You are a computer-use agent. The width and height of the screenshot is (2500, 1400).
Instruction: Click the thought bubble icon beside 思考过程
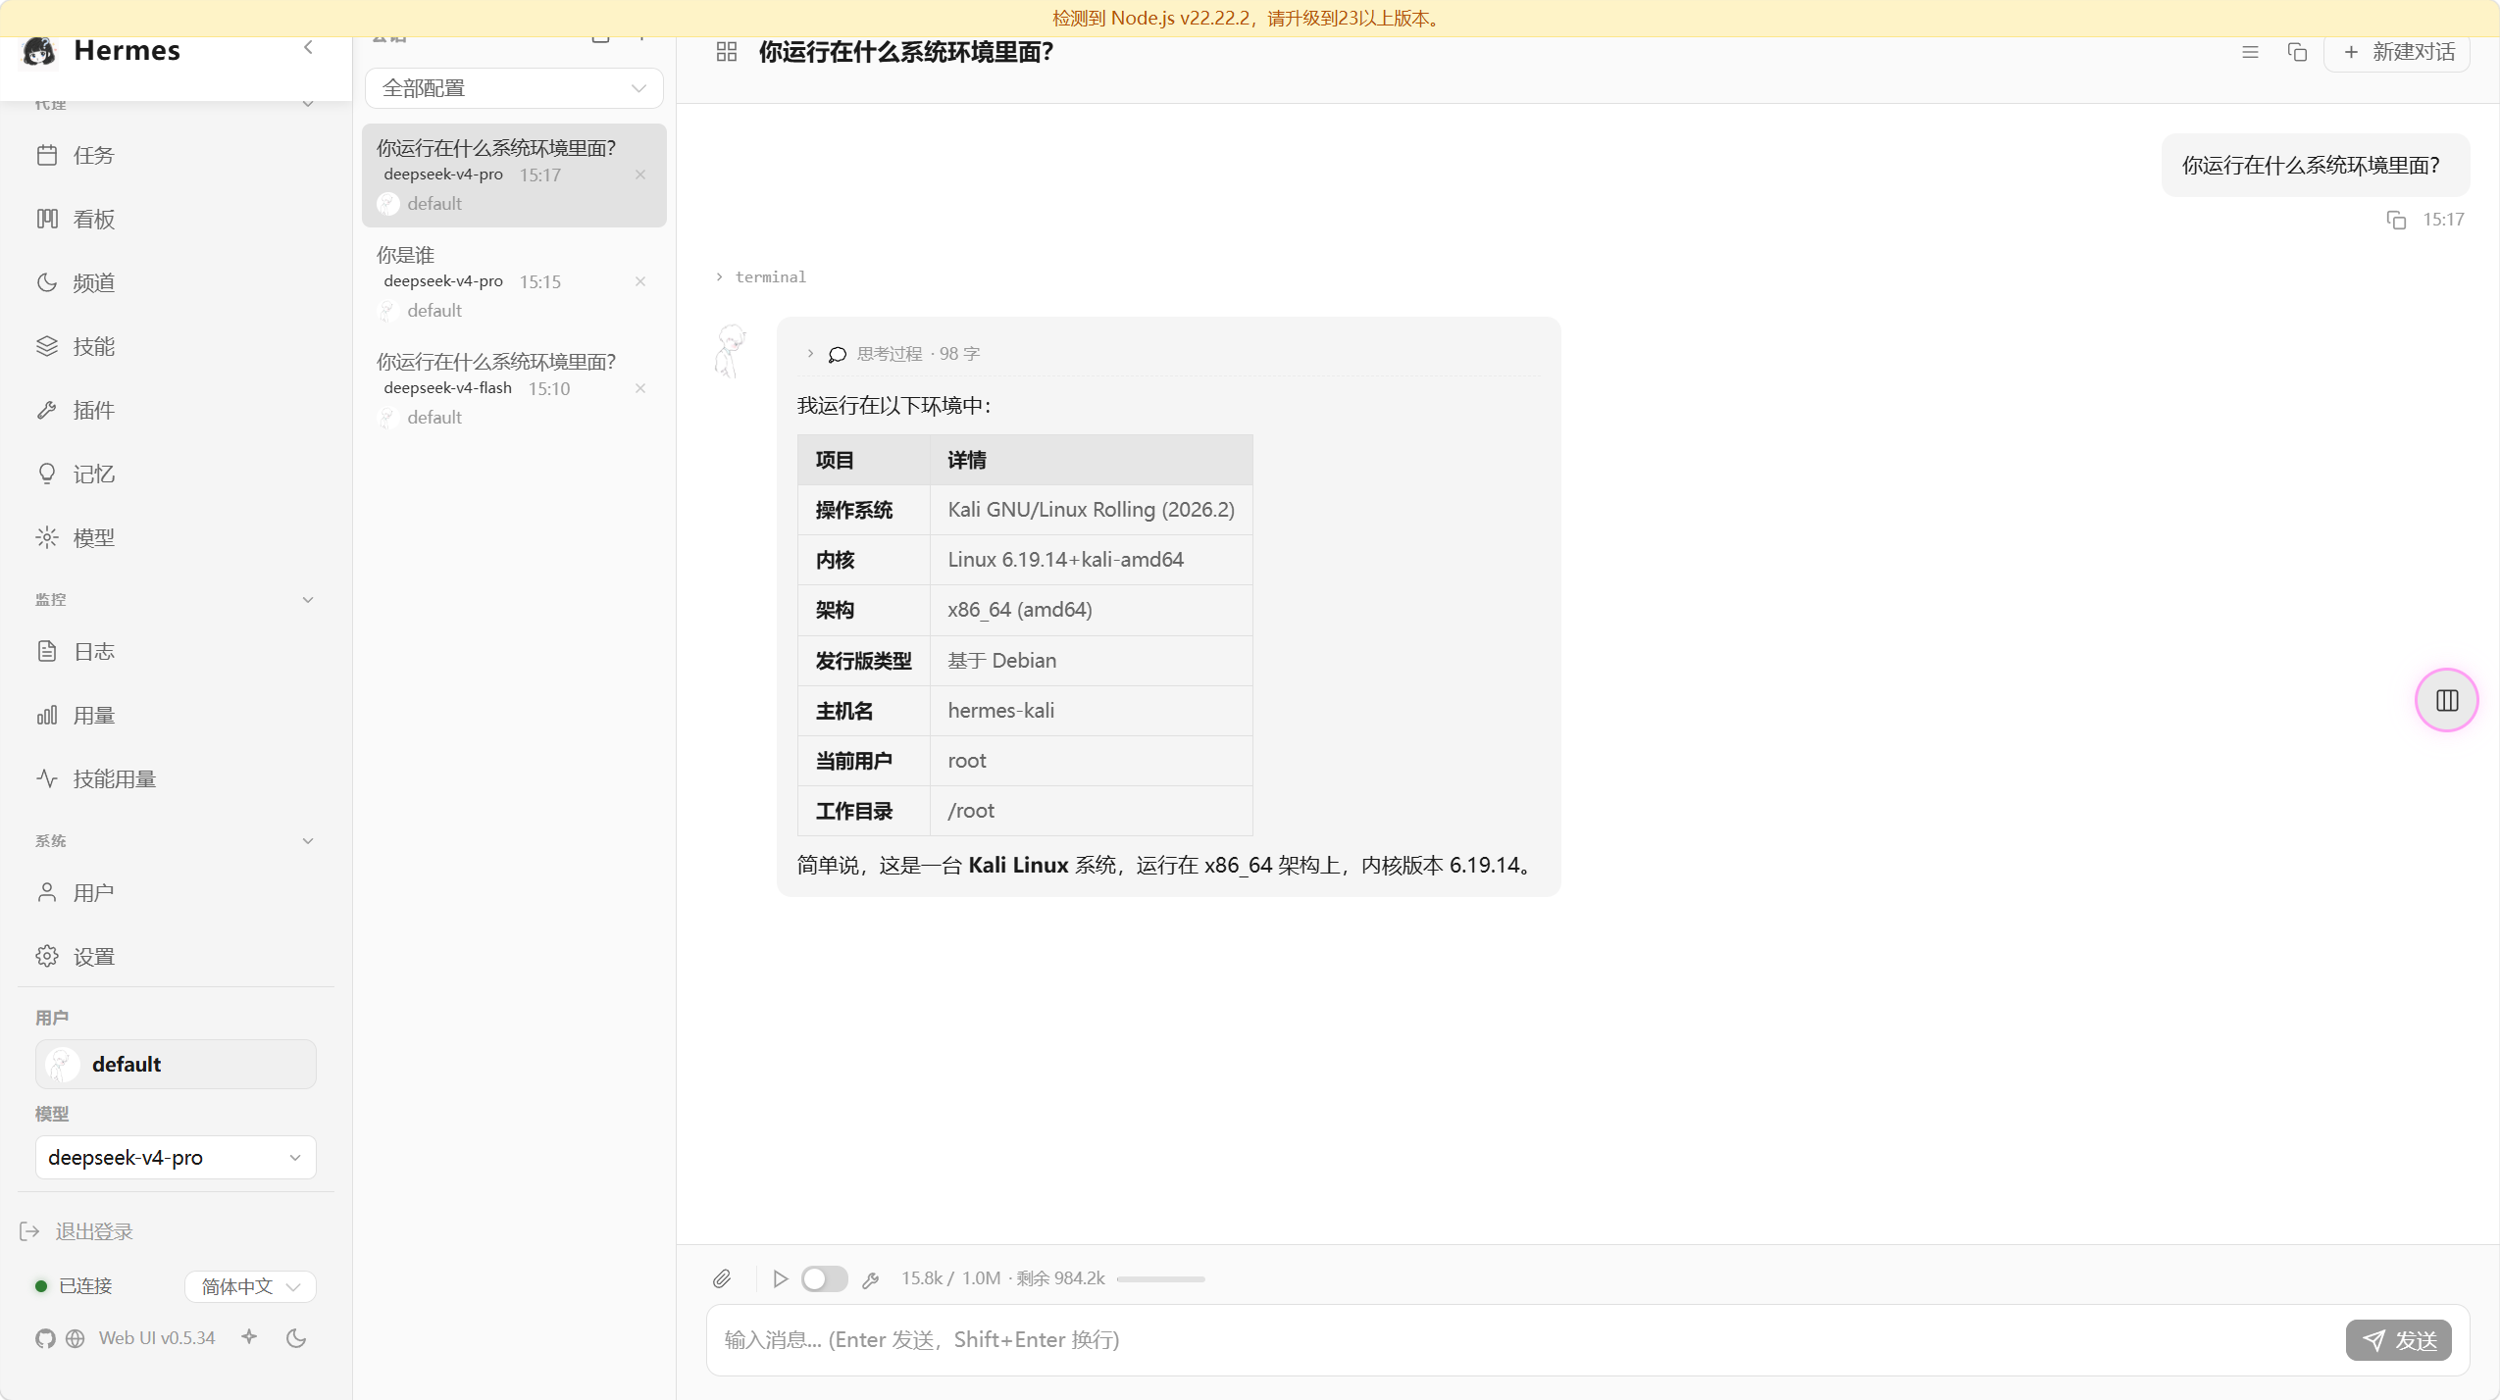(x=838, y=354)
